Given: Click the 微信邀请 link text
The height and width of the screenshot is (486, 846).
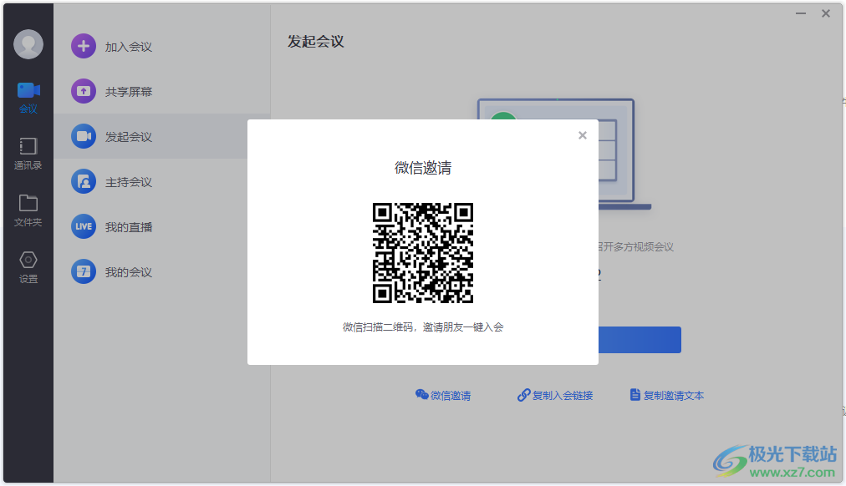Looking at the screenshot, I should coord(451,396).
